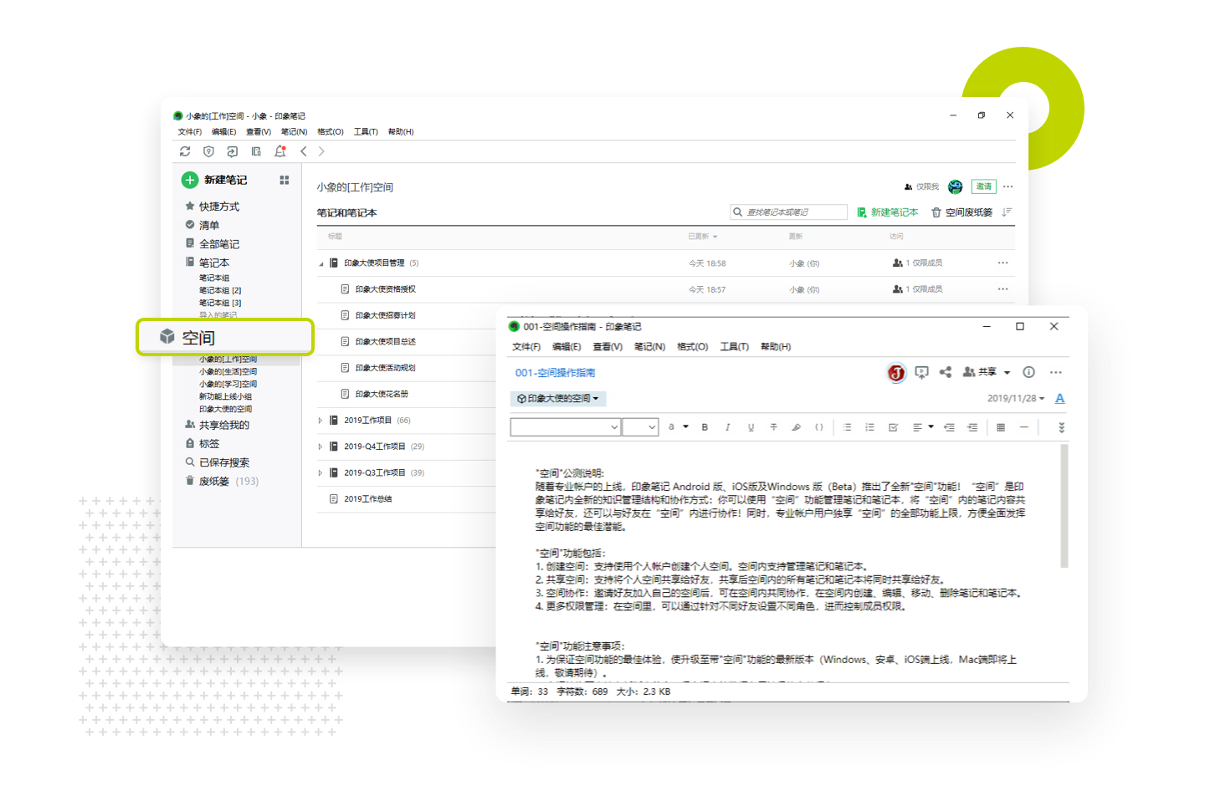This screenshot has width=1205, height=786.
Task: Click the 邀请 invite button
Action: point(983,186)
